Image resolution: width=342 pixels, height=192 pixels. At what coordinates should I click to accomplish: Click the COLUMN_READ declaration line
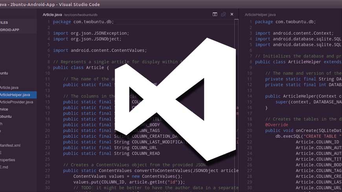[x=112, y=154]
